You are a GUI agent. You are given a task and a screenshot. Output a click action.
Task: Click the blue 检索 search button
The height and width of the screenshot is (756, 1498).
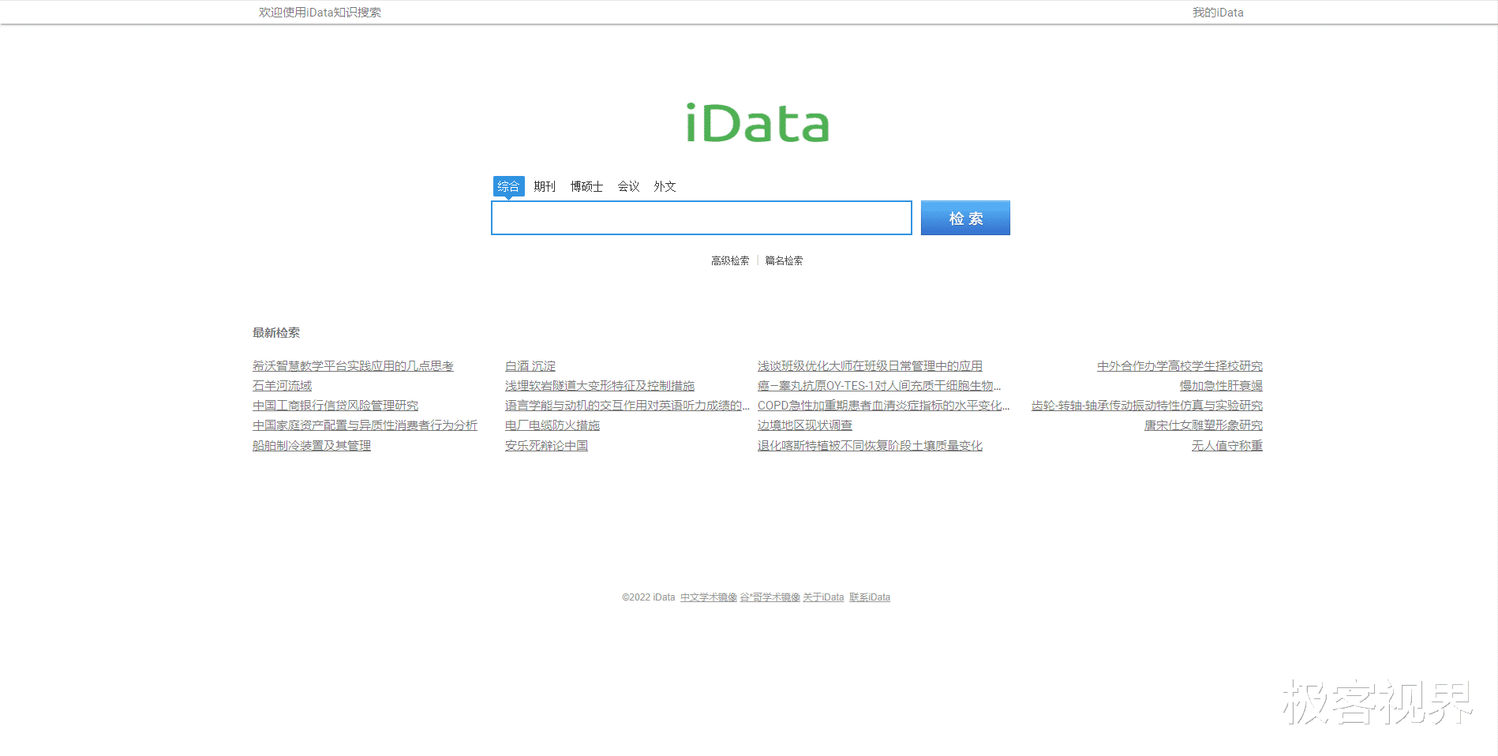(964, 218)
